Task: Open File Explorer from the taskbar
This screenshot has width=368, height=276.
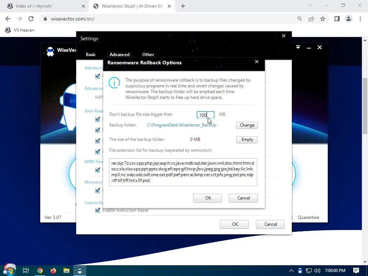Action: pyautogui.click(x=66, y=271)
